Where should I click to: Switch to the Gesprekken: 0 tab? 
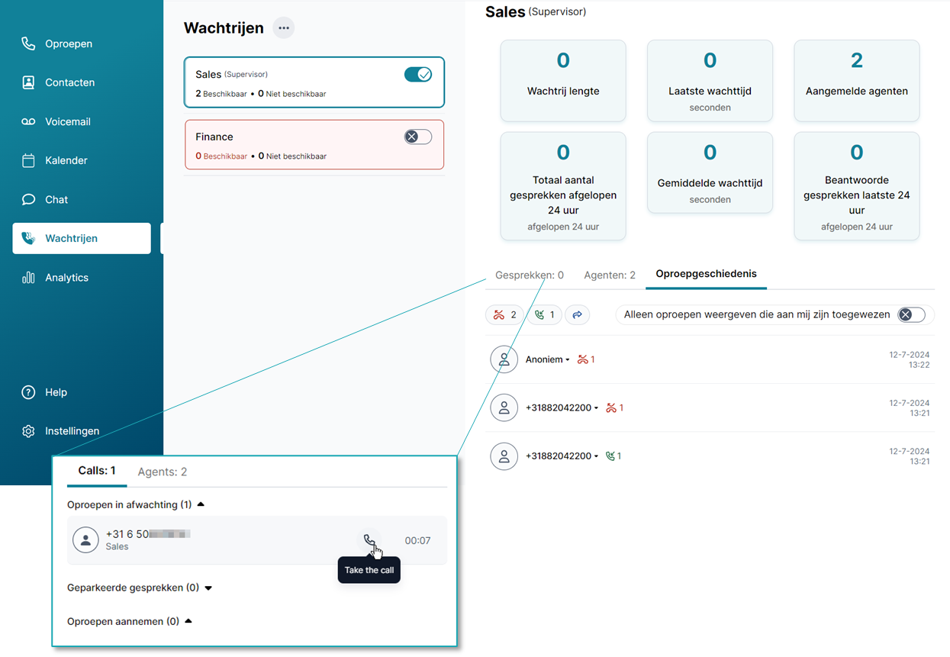click(x=530, y=275)
